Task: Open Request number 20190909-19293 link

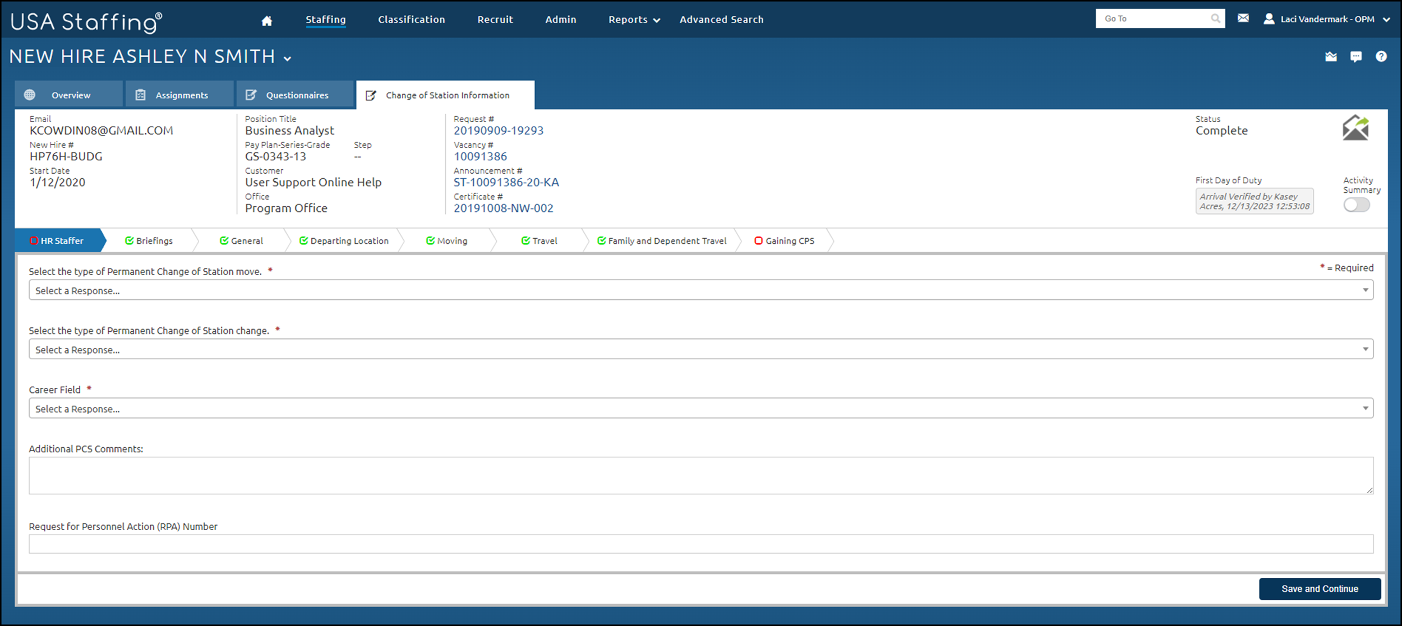Action: click(499, 131)
